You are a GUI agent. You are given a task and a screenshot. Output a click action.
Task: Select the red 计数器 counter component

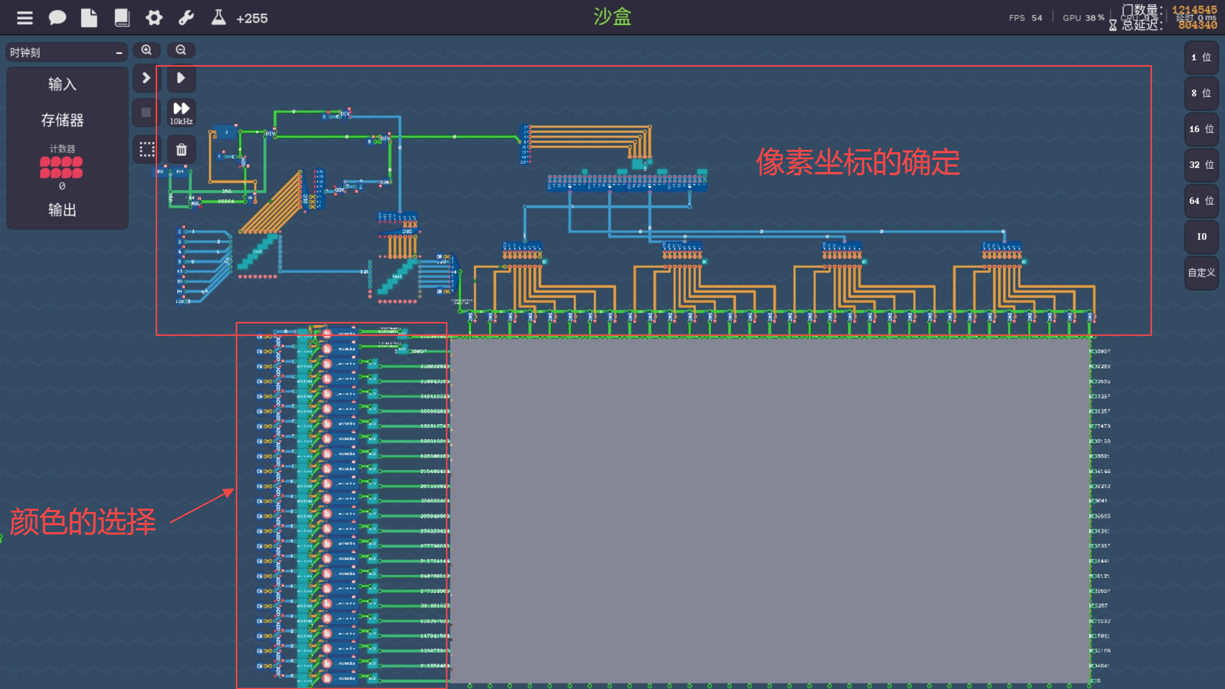(x=61, y=167)
